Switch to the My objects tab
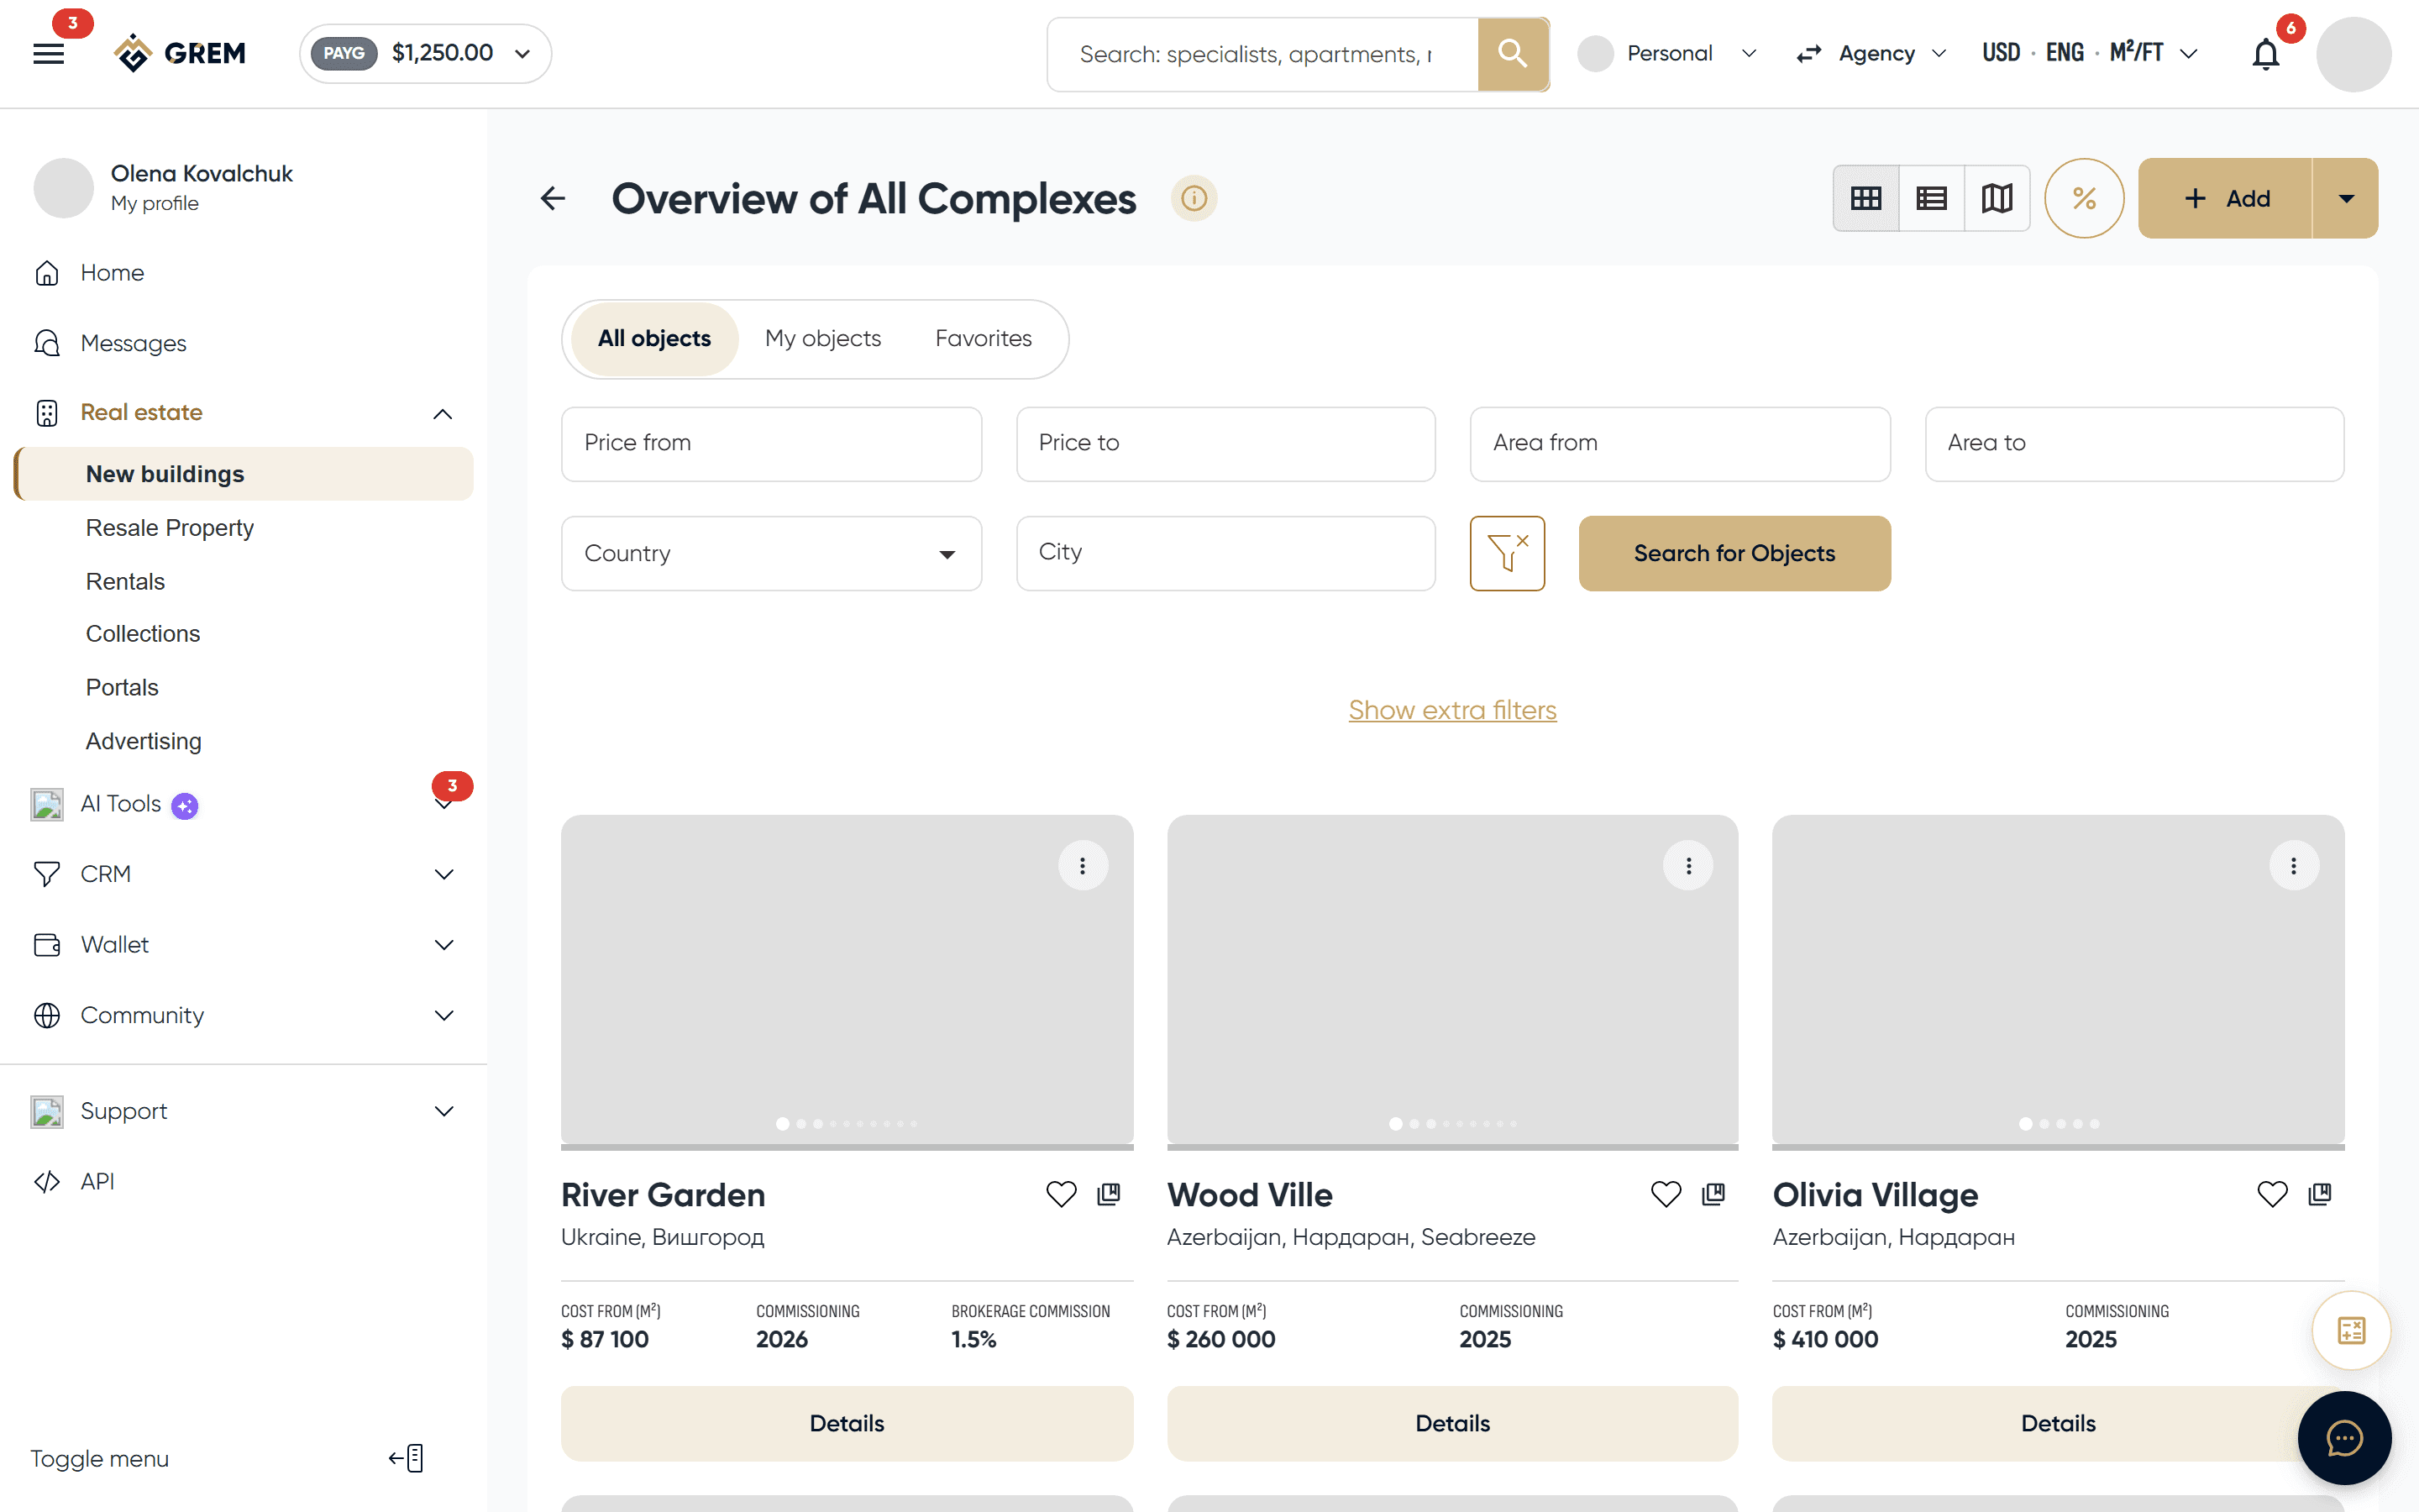Viewport: 2419px width, 1512px height. click(822, 339)
